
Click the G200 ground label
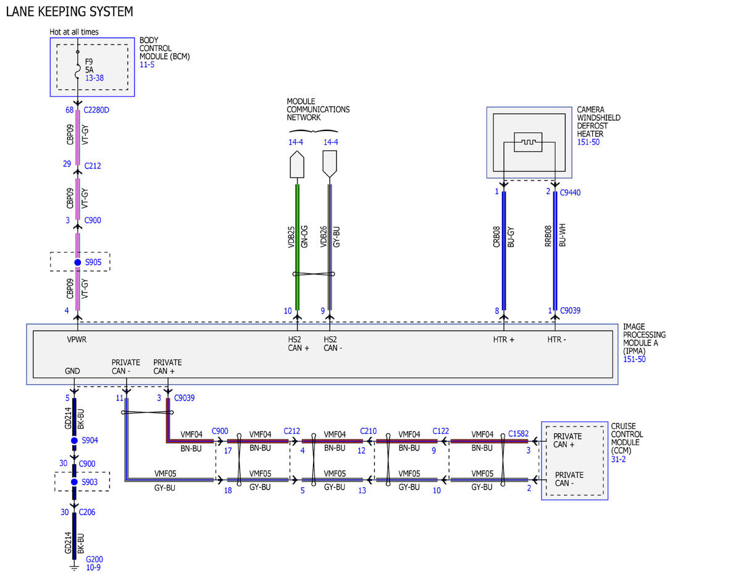tap(94, 559)
